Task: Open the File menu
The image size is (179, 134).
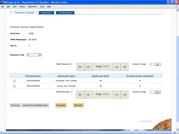Action: (x=3, y=6)
